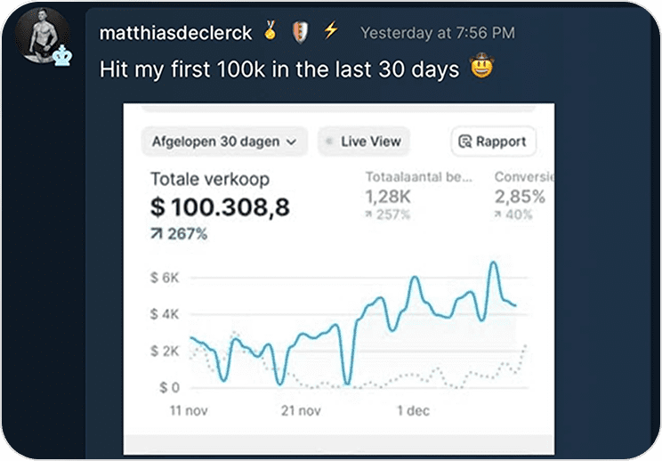Click the Yesterday at 7:56 PM timestamp

point(438,33)
